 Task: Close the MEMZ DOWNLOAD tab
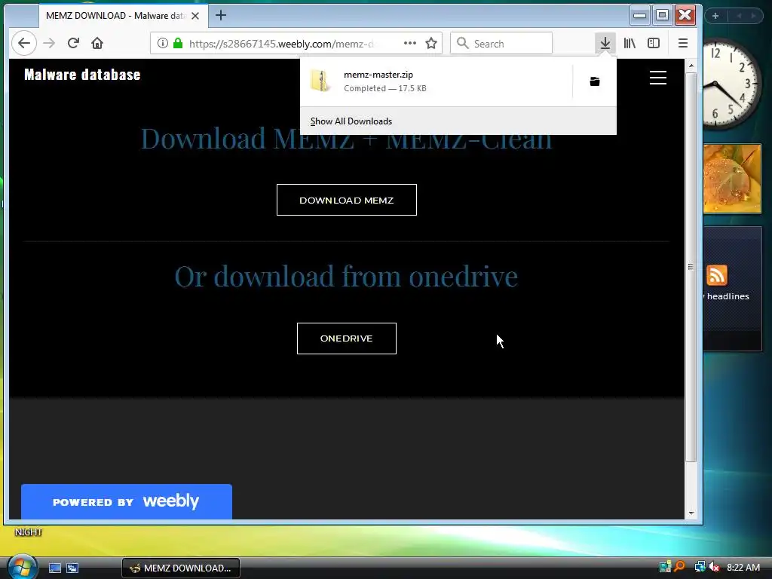tap(195, 16)
